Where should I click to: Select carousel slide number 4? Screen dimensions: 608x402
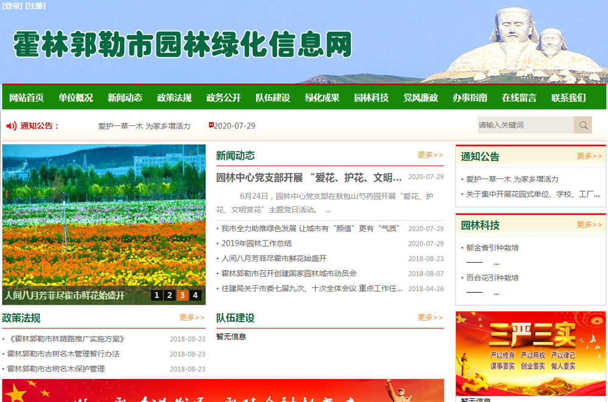196,294
